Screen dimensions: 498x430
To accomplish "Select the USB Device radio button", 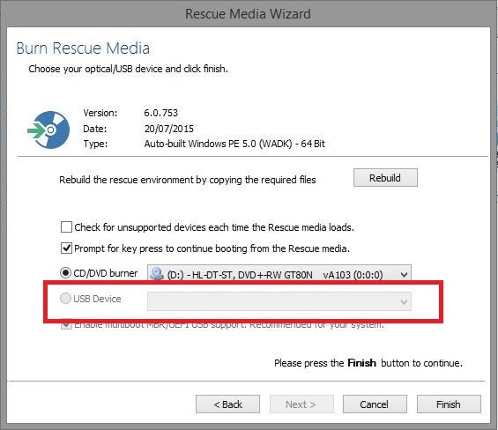I will 65,298.
